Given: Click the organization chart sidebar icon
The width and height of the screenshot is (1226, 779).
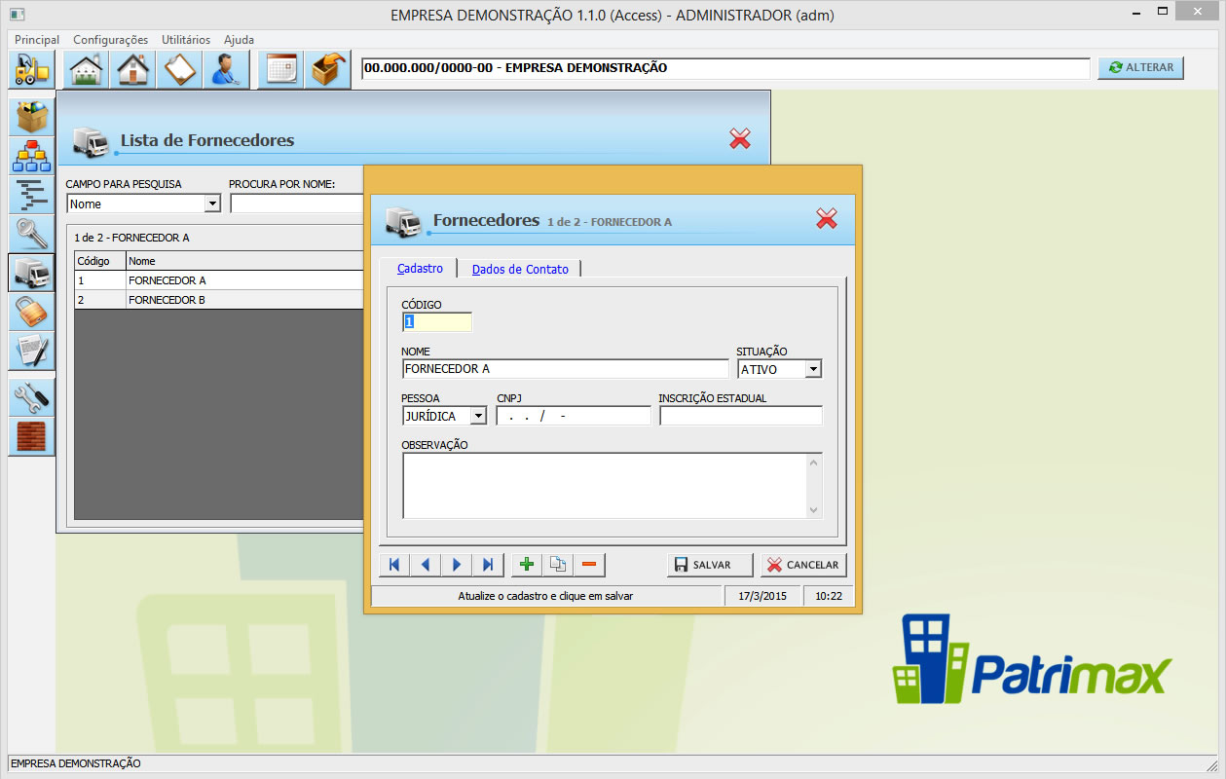Looking at the screenshot, I should click(32, 156).
